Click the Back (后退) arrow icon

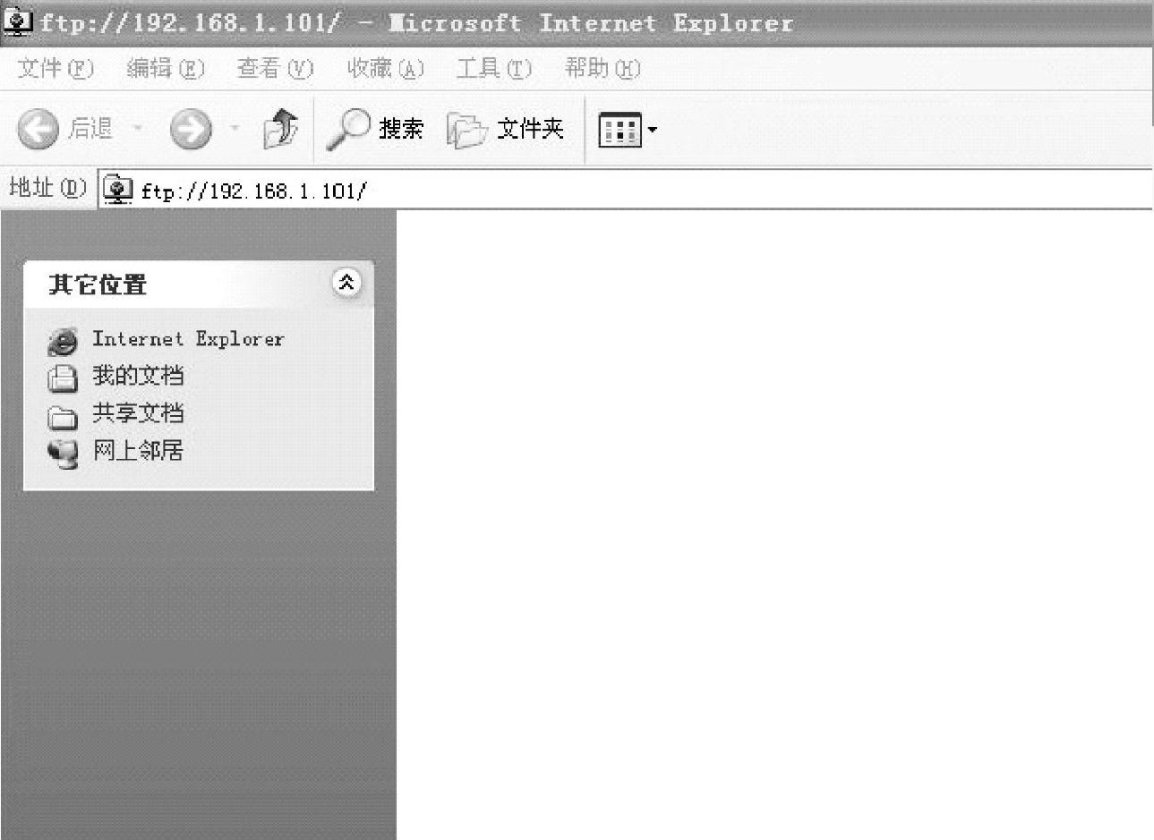38,130
